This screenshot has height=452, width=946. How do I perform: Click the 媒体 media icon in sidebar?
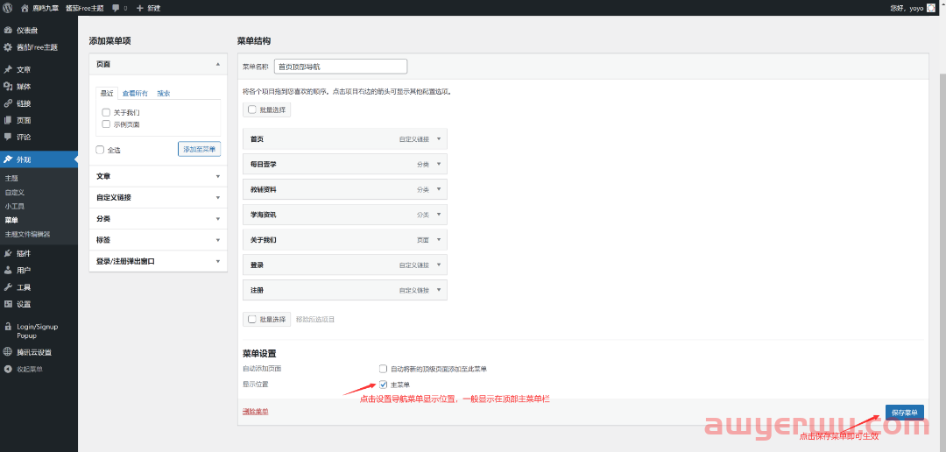click(8, 87)
